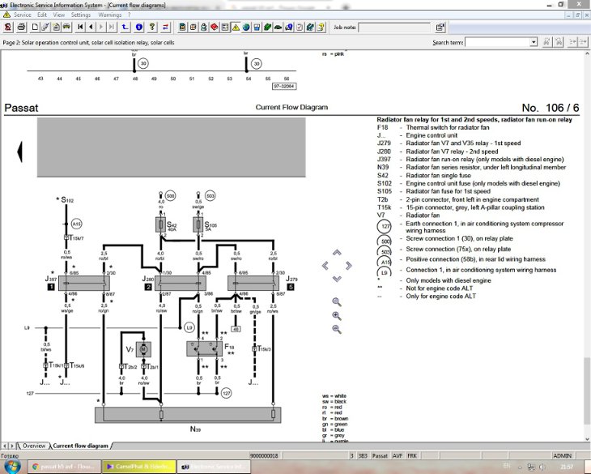This screenshot has height=474, width=591.
Task: Select the Current flow diagram tab
Action: (x=80, y=446)
